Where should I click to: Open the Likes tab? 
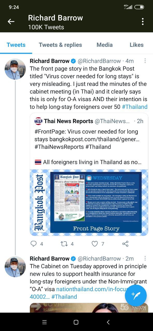coord(136,45)
